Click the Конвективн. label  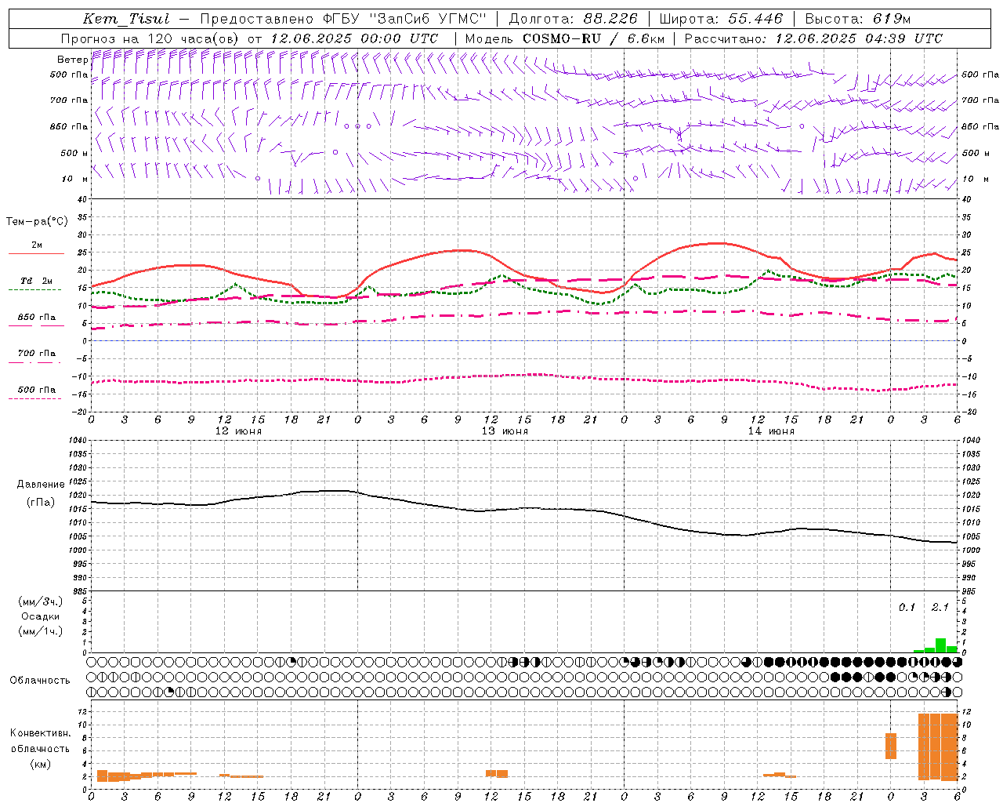[40, 733]
